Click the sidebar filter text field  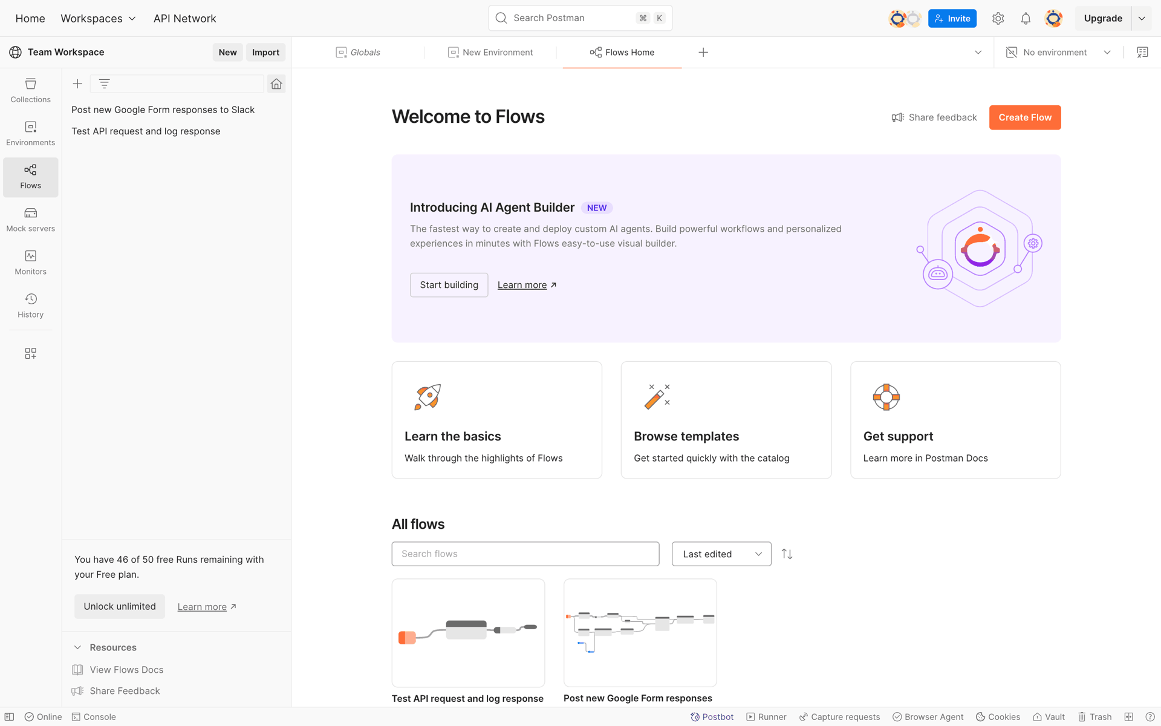point(177,83)
